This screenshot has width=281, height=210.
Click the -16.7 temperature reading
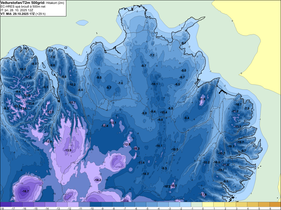click(25, 191)
